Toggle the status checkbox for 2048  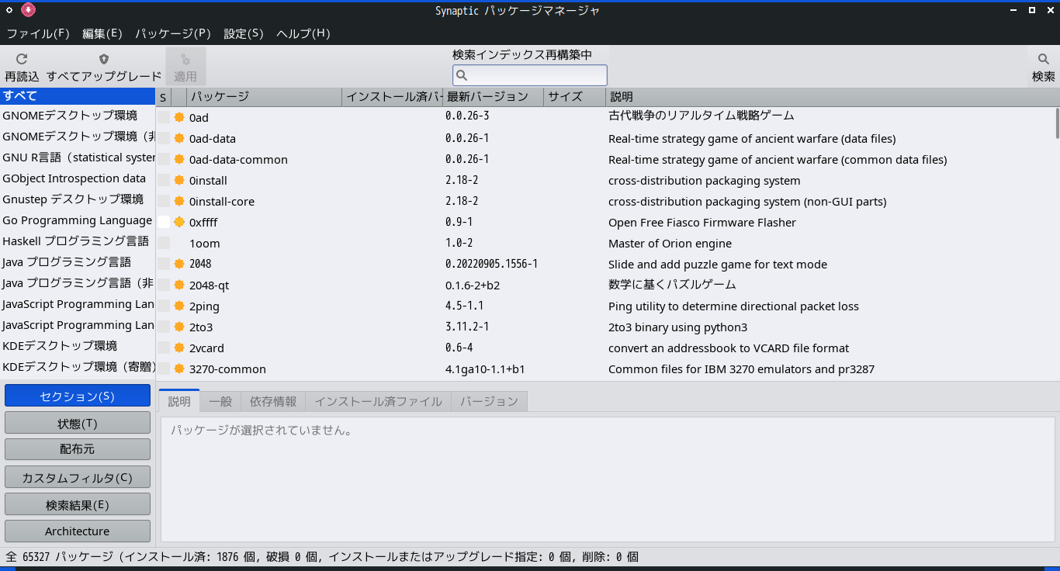point(164,264)
